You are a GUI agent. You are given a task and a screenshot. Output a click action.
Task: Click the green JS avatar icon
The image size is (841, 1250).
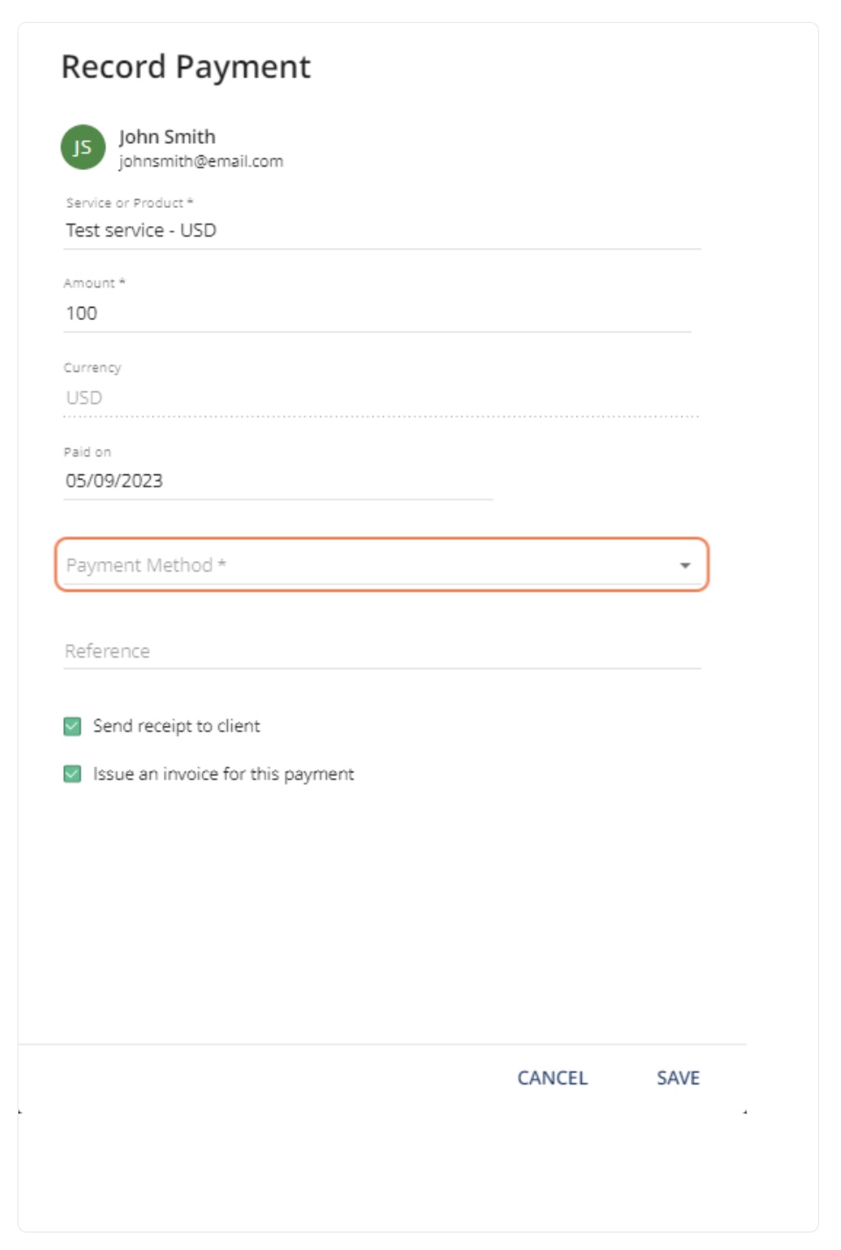82,147
